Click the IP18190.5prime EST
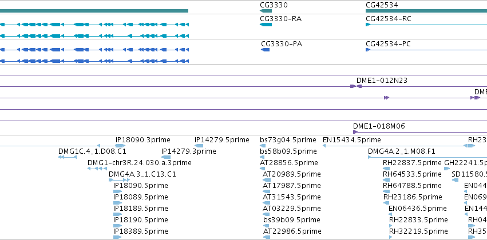Screen dimensions: 487x240 pyautogui.click(x=118, y=226)
